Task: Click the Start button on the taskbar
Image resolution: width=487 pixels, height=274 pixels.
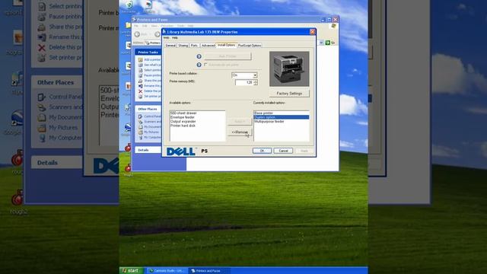Action: [132, 271]
